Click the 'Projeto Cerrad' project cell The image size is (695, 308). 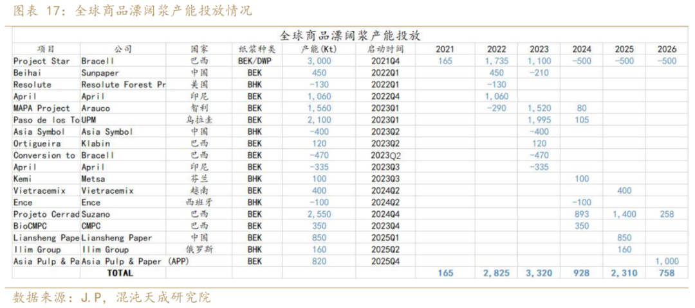click(46, 214)
